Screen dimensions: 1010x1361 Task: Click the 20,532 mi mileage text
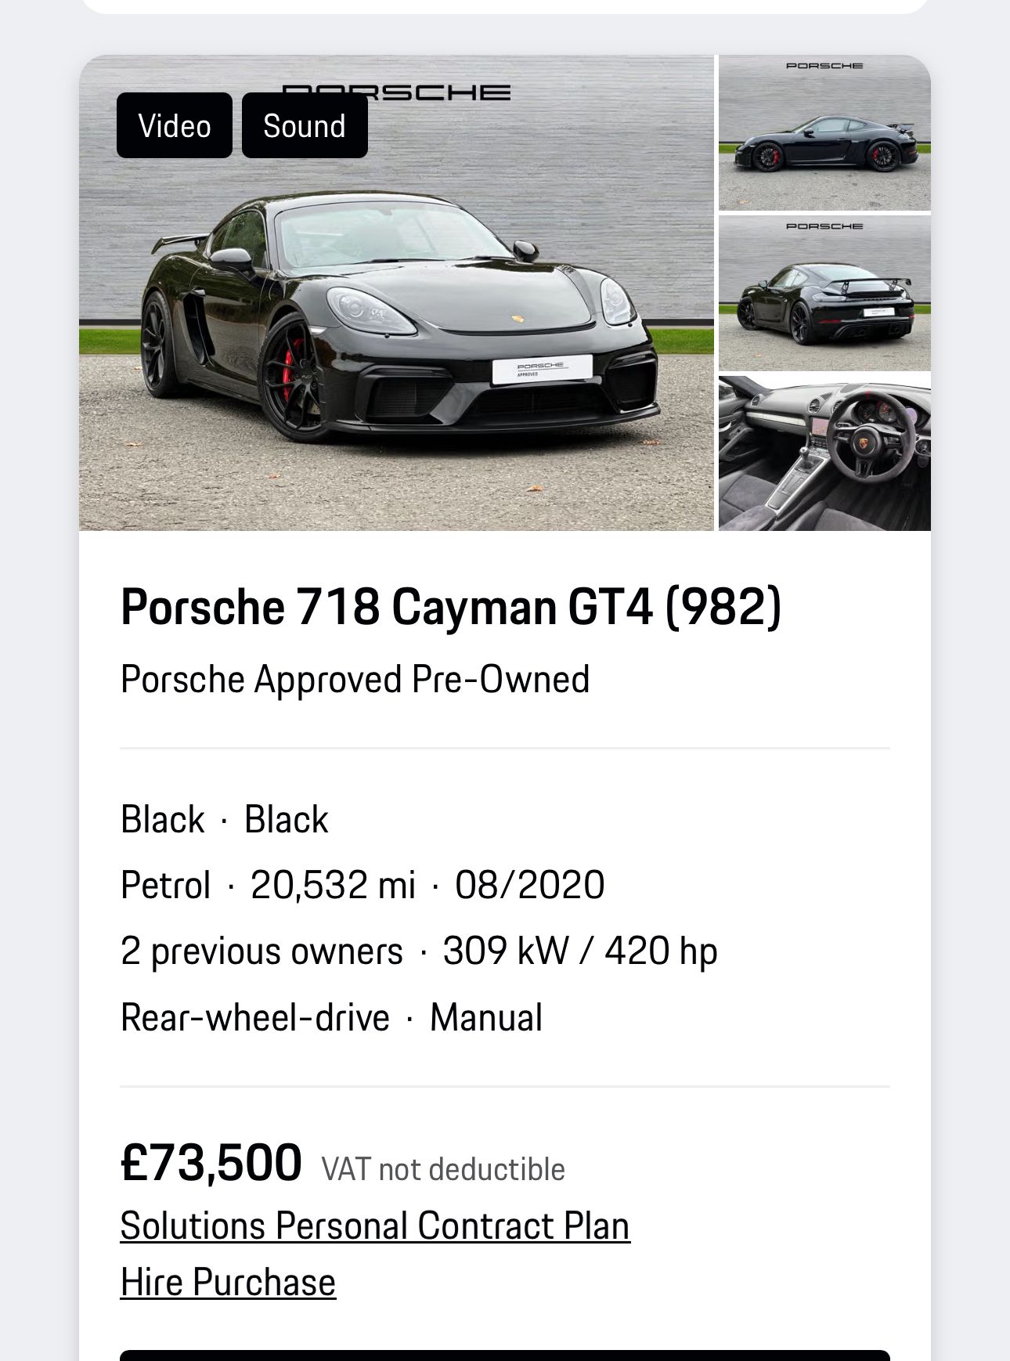[333, 885]
